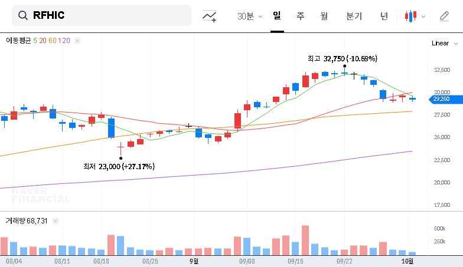
Task: Expand chart type chevron next to candlesticks
Action: pos(423,17)
